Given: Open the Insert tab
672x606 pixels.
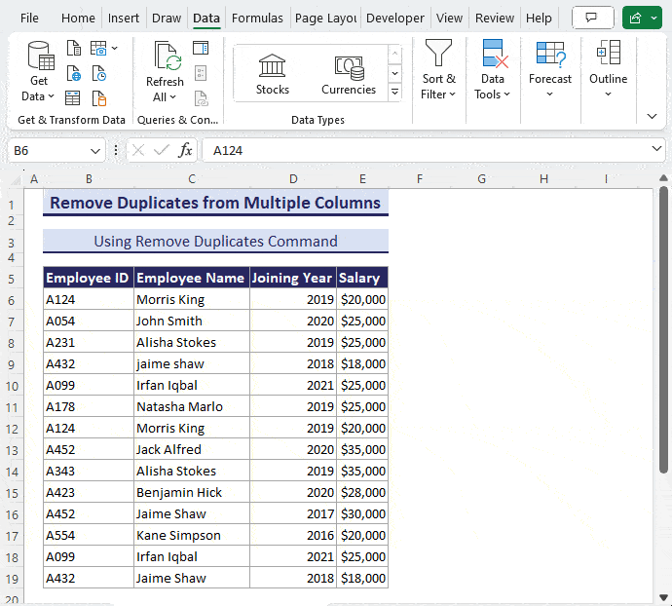Looking at the screenshot, I should pos(124,18).
